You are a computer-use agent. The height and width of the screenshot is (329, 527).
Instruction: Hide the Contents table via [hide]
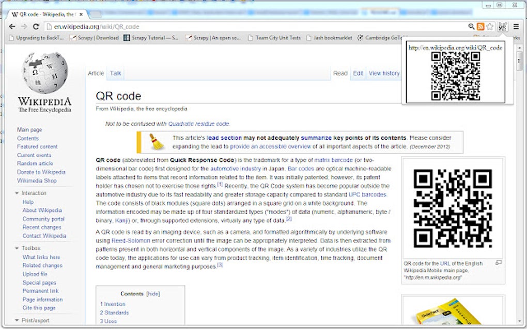point(153,294)
